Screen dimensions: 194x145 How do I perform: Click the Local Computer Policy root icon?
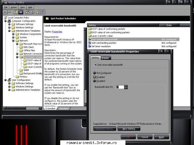5,18
